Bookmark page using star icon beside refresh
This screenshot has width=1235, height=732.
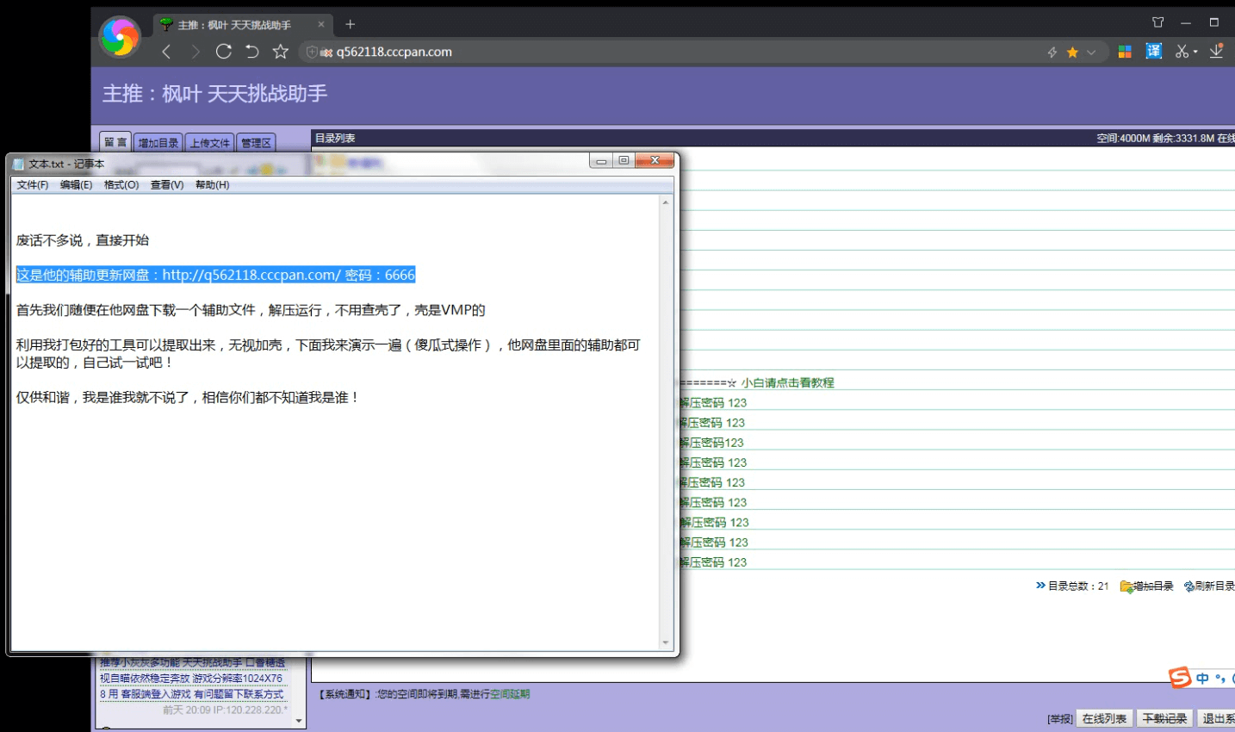click(280, 52)
